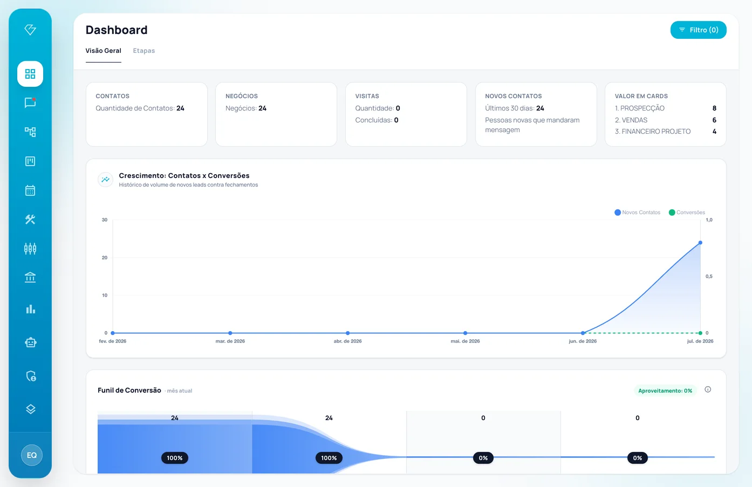This screenshot has width=752, height=487.
Task: Open the dashboard grid icon in sidebar
Action: 30,74
